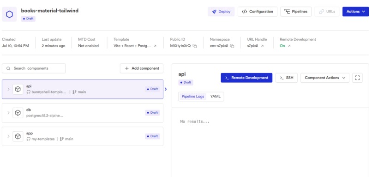The height and width of the screenshot is (177, 372).
Task: Open the URL Handle s7pk4l external link
Action: click(x=262, y=46)
